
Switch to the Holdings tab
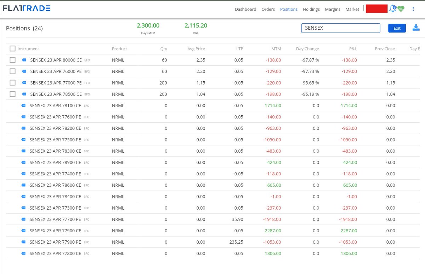click(x=311, y=9)
